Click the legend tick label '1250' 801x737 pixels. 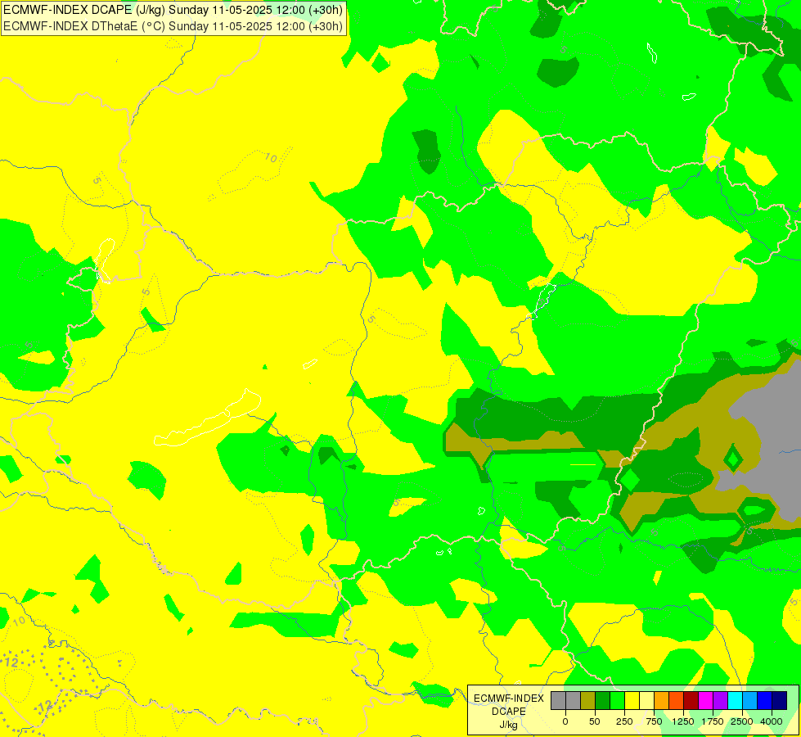click(x=683, y=721)
